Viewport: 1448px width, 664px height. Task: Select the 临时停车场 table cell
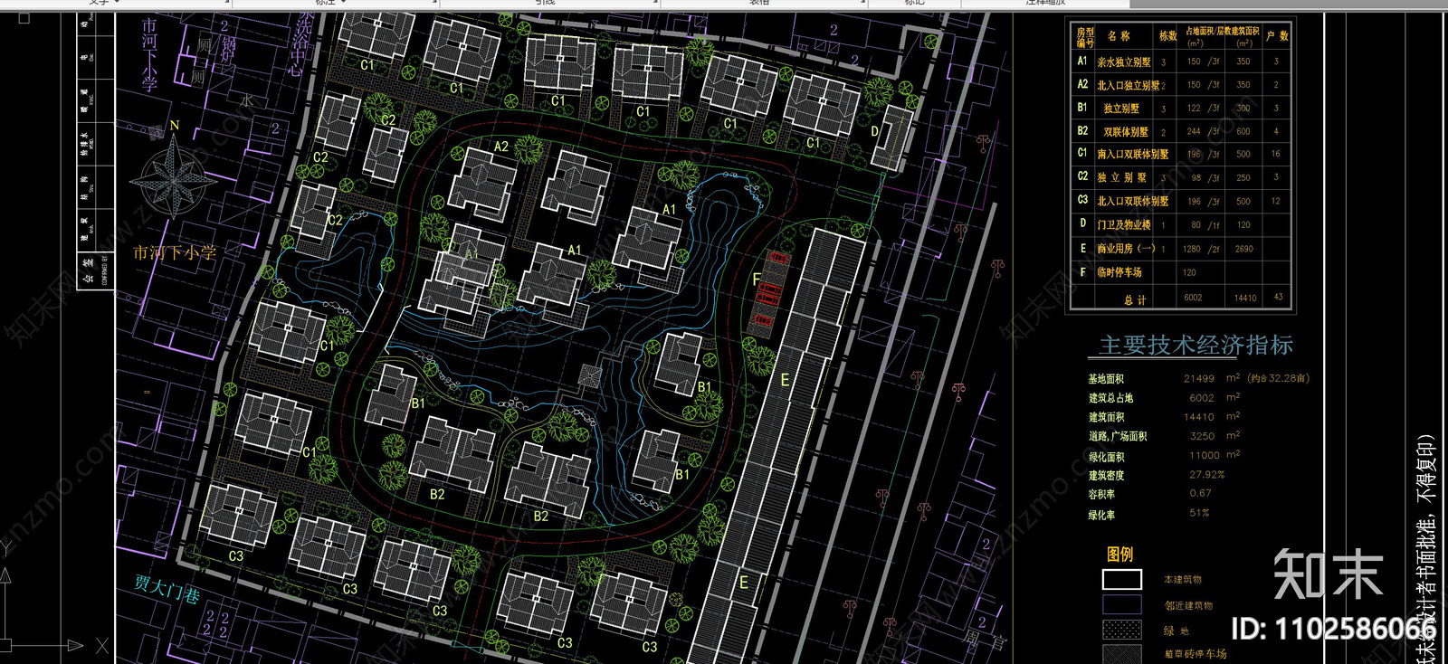coord(1119,271)
